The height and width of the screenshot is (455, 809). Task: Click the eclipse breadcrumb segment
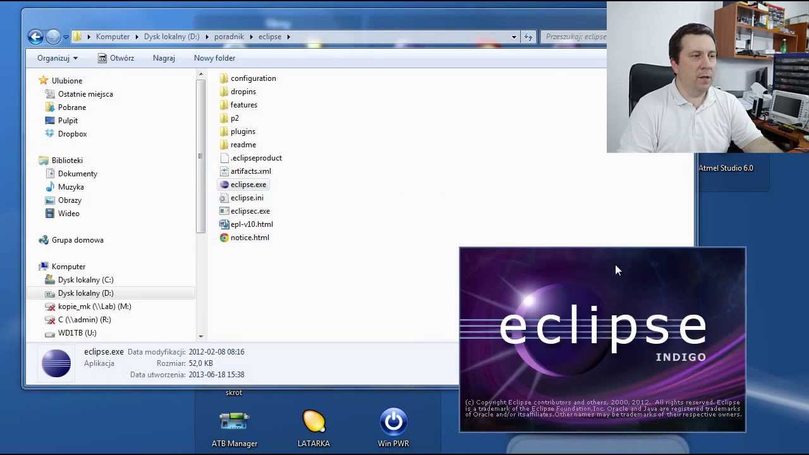coord(270,37)
